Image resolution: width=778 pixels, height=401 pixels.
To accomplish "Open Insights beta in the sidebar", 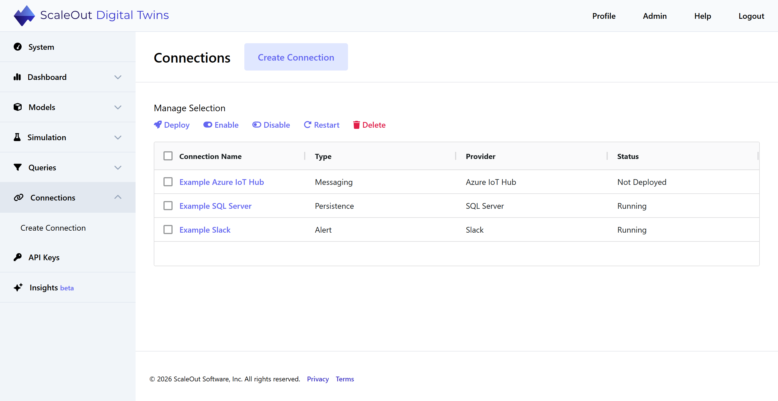I will pyautogui.click(x=68, y=287).
